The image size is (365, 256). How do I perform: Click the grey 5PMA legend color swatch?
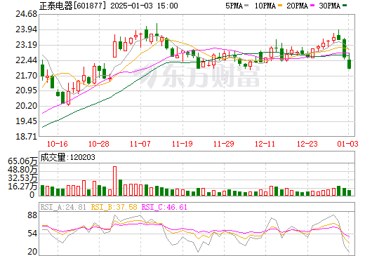point(246,5)
